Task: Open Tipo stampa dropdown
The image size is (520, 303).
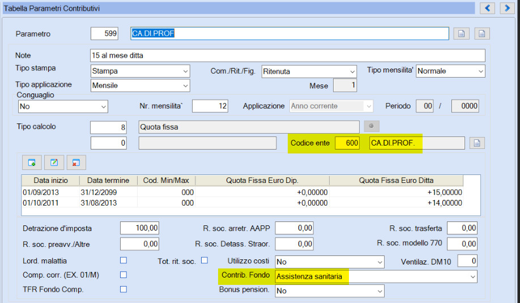Action: tap(140, 71)
